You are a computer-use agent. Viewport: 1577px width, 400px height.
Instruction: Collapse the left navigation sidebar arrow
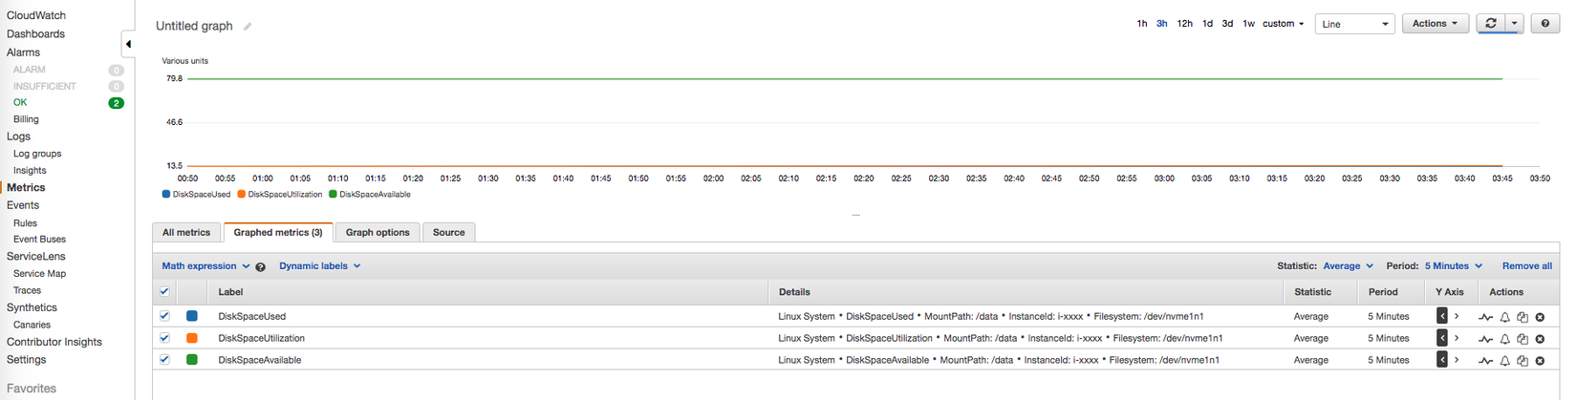point(128,44)
